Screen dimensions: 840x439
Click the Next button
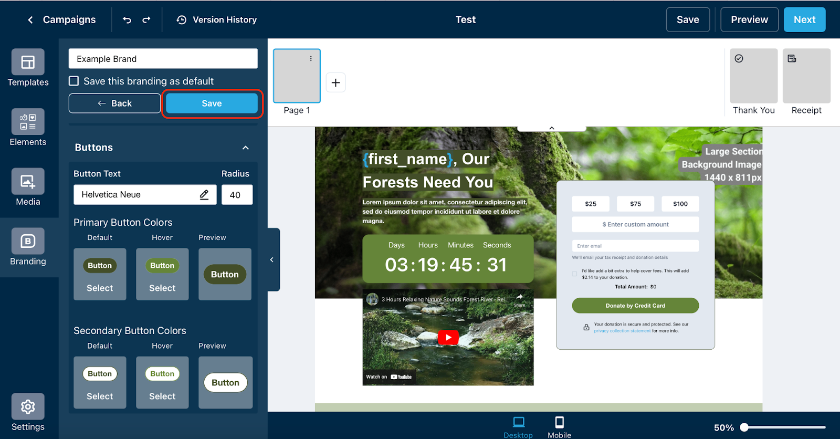tap(804, 19)
